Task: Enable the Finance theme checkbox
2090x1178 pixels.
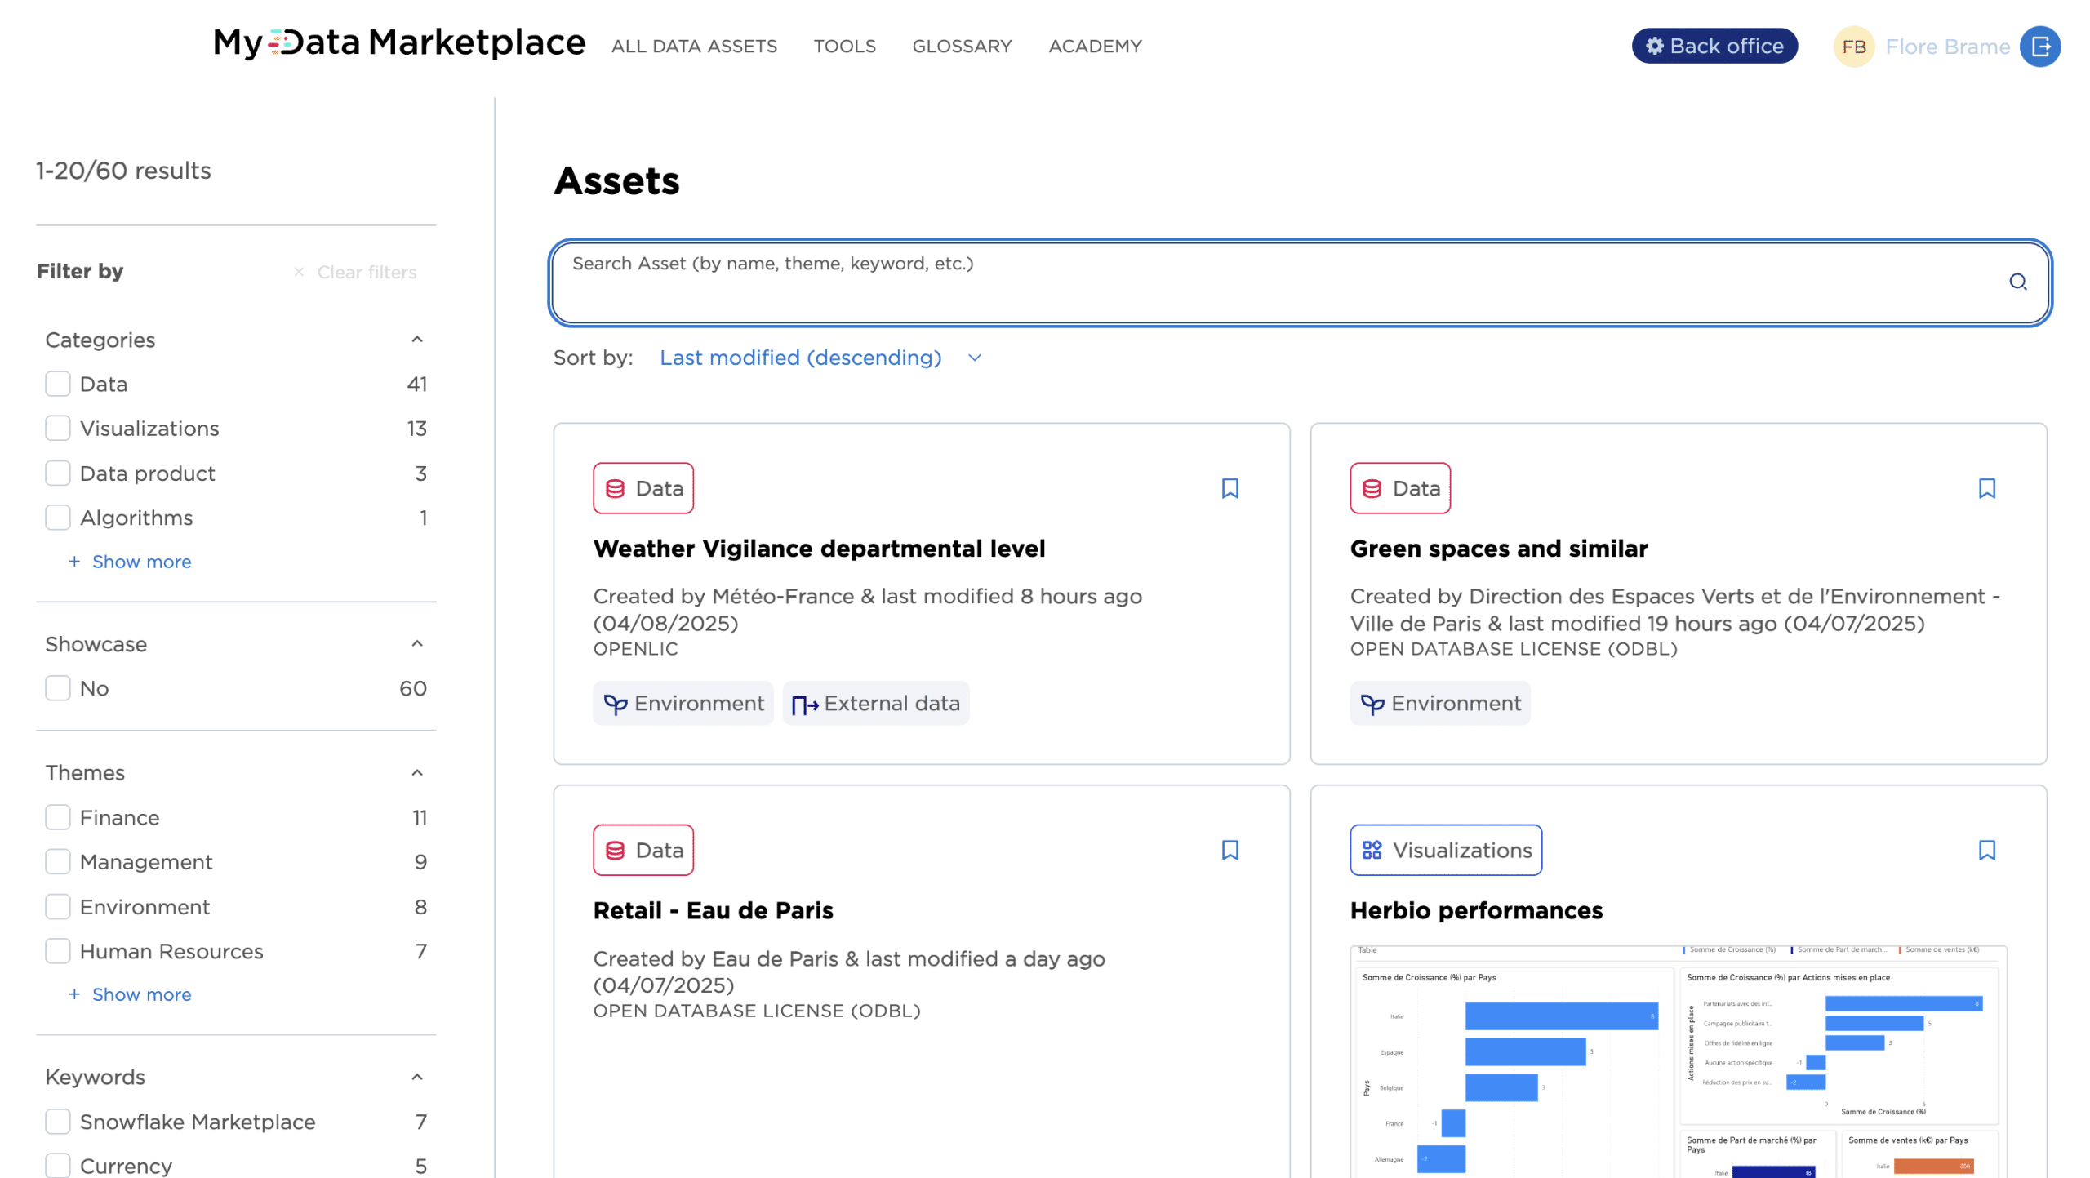Action: [58, 817]
